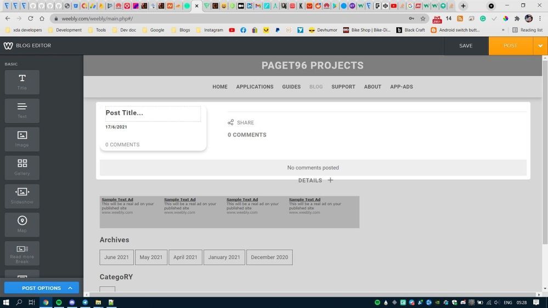Expand Details with the plus sign
Viewport: 548px width, 308px height.
click(330, 180)
